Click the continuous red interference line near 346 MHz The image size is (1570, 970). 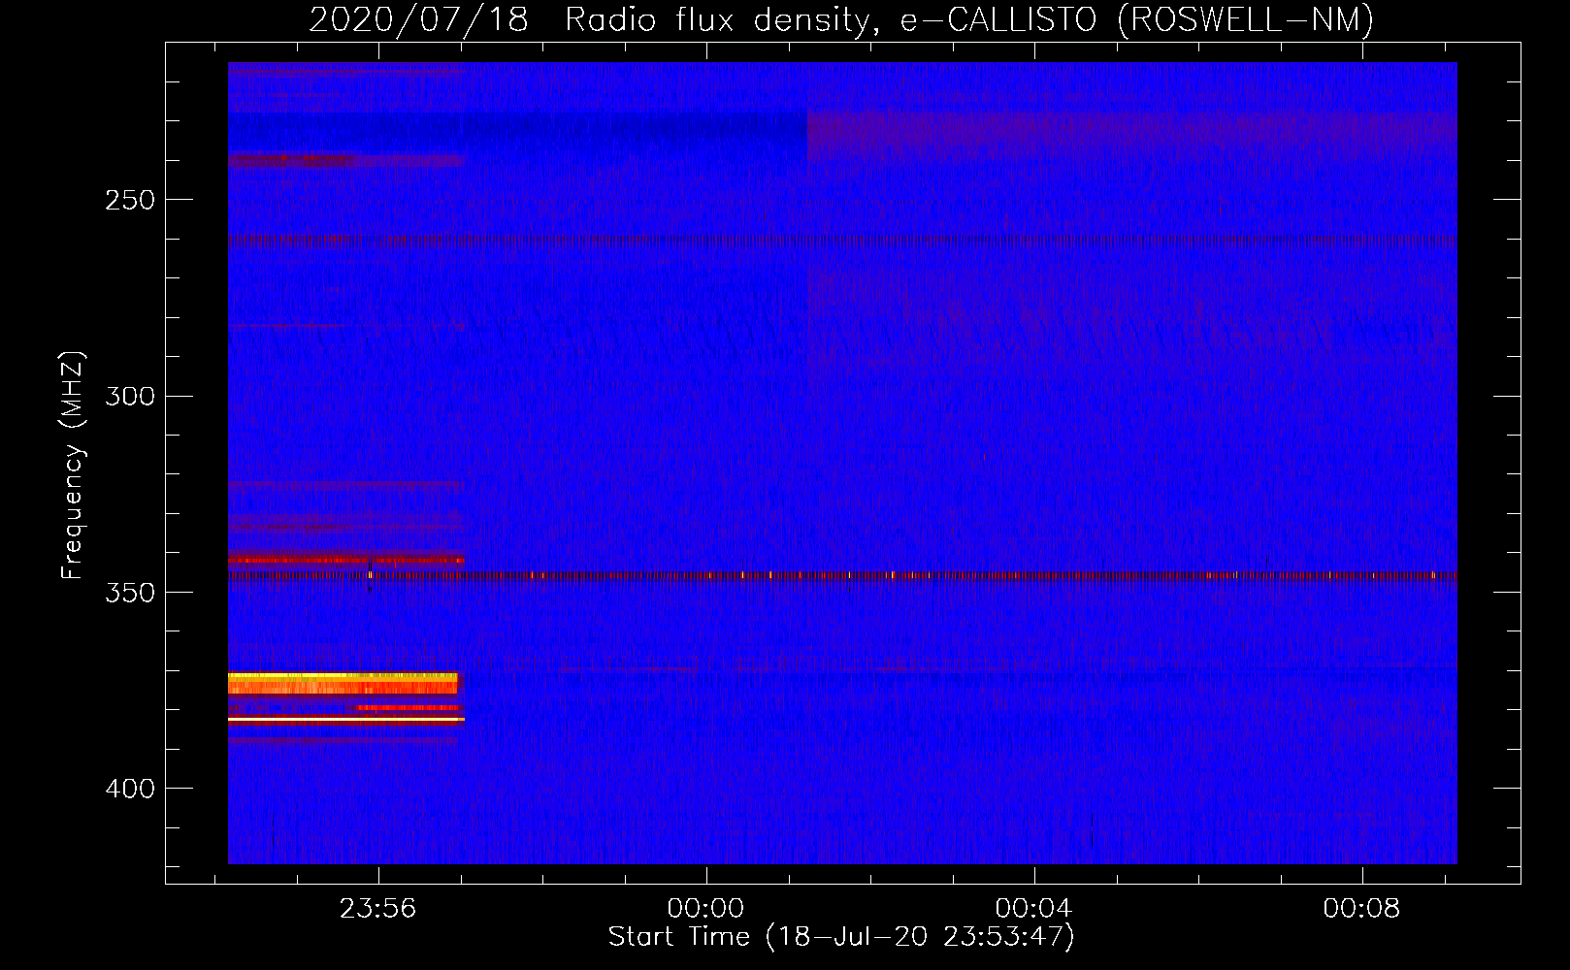pyautogui.click(x=842, y=575)
